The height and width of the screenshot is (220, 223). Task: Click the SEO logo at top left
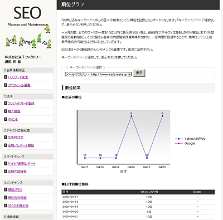pos(27,13)
